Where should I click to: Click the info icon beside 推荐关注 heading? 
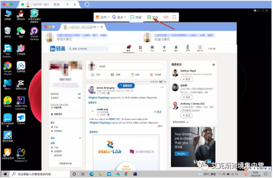coord(214,65)
